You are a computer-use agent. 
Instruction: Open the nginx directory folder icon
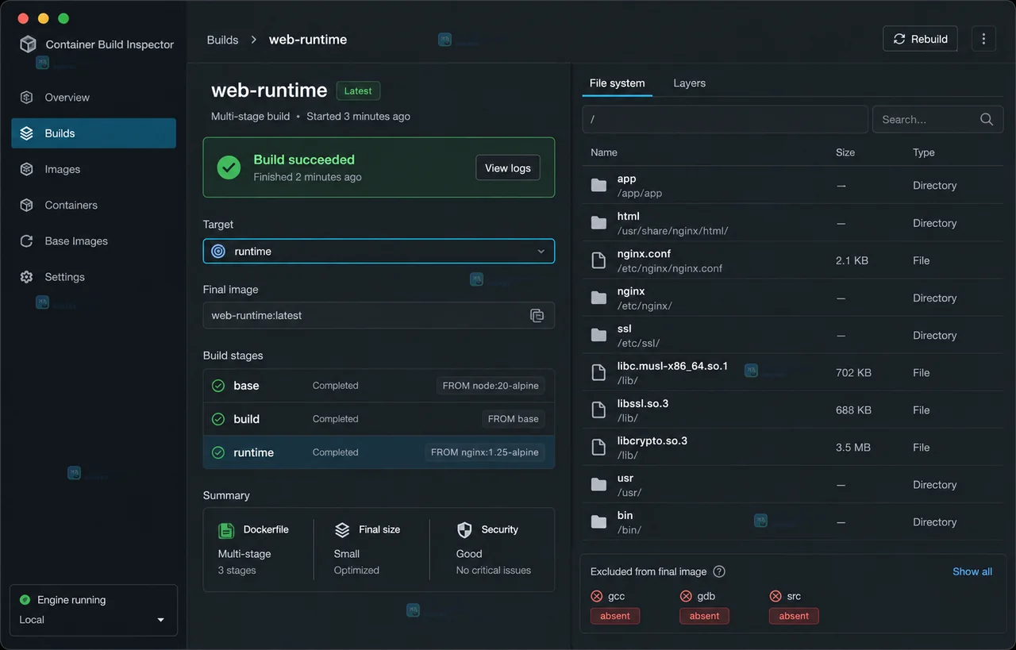coord(599,298)
